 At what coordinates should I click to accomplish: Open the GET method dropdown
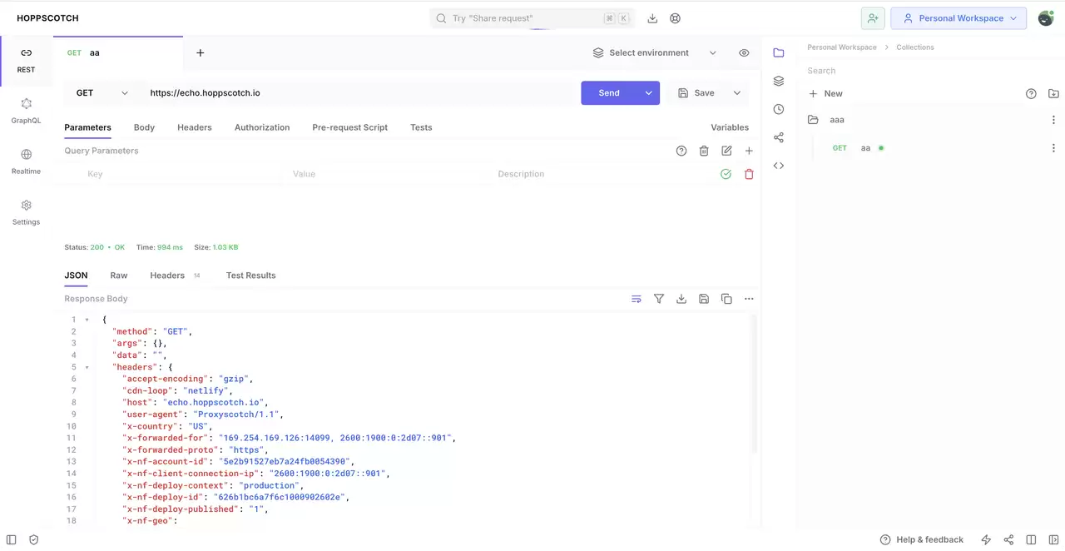[x=102, y=93]
